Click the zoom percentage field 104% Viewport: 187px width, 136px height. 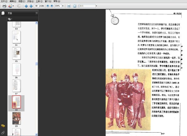tap(58, 6)
